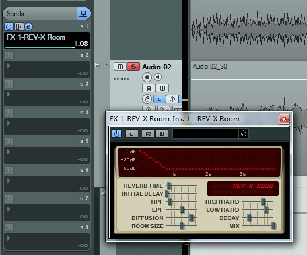The width and height of the screenshot is (307, 255).
Task: Open send s7 destination dropdown arrow
Action: (9, 209)
